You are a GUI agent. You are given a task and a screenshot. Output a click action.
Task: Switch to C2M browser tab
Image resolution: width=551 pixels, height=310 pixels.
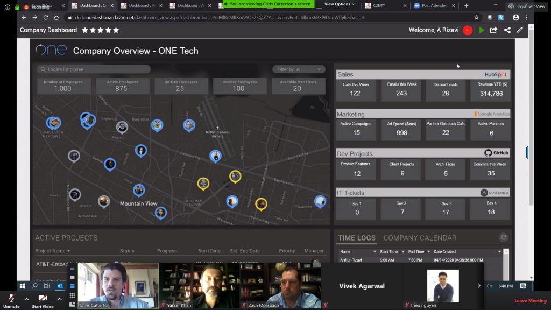(x=385, y=5)
